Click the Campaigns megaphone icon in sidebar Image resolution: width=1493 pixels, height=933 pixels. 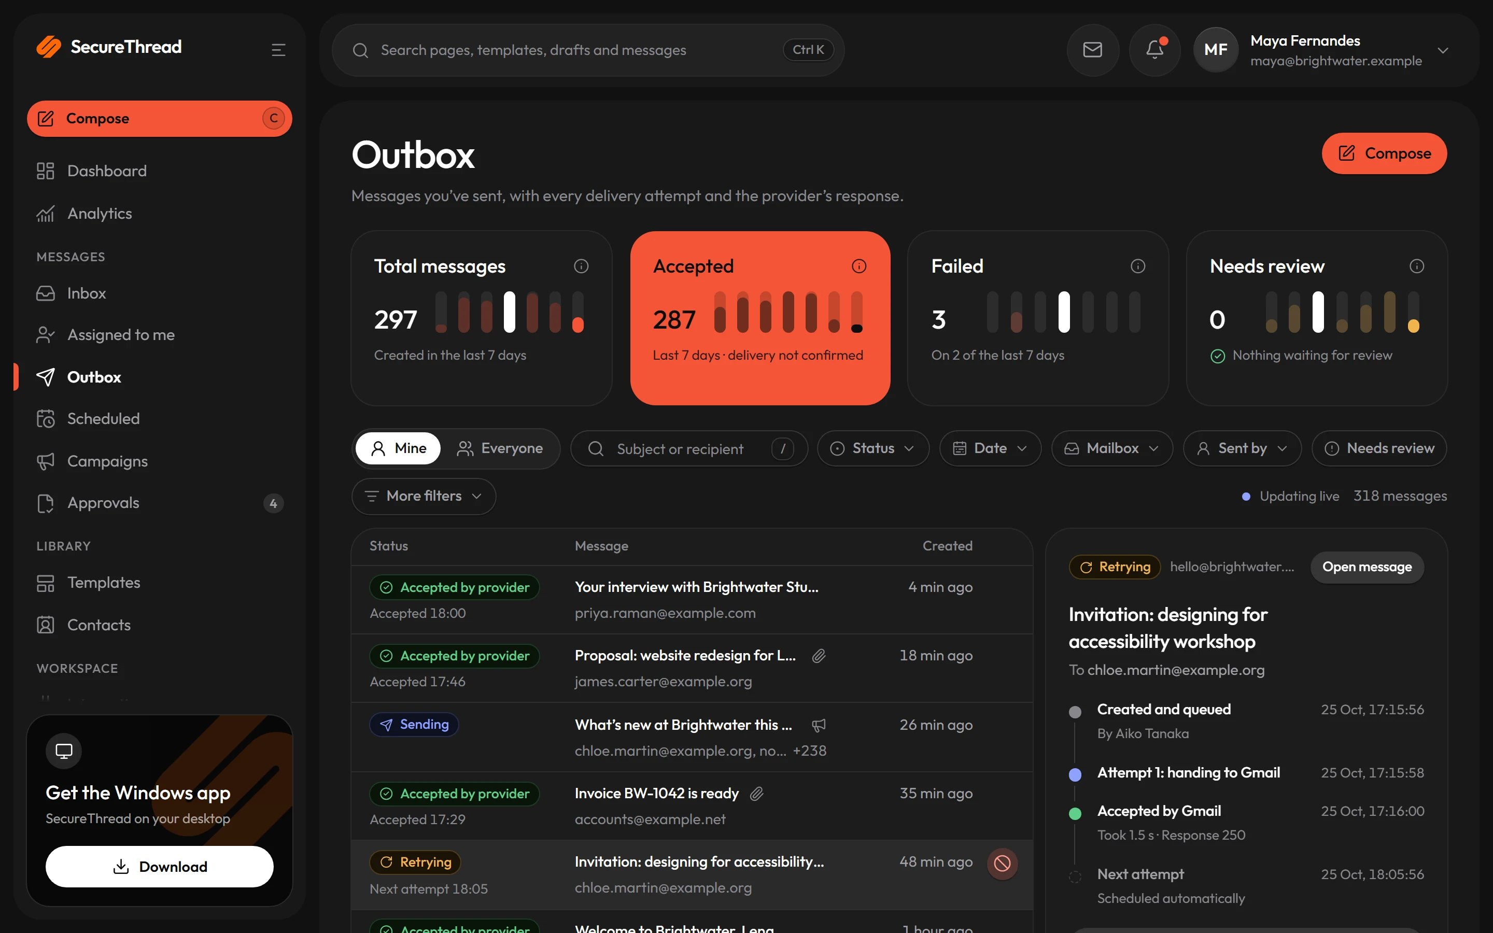pyautogui.click(x=45, y=461)
